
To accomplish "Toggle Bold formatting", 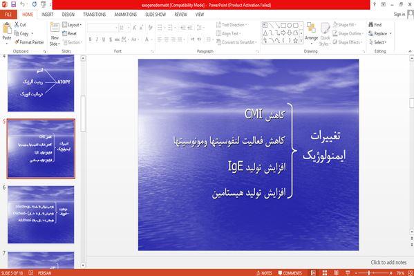I will click(90, 39).
